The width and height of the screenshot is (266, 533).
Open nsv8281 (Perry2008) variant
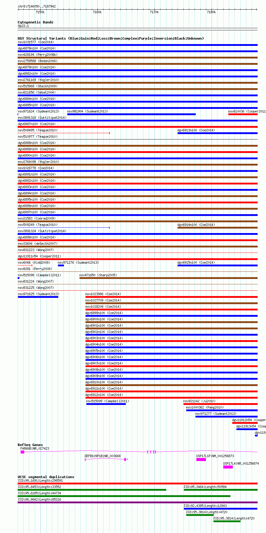pyautogui.click(x=35, y=269)
